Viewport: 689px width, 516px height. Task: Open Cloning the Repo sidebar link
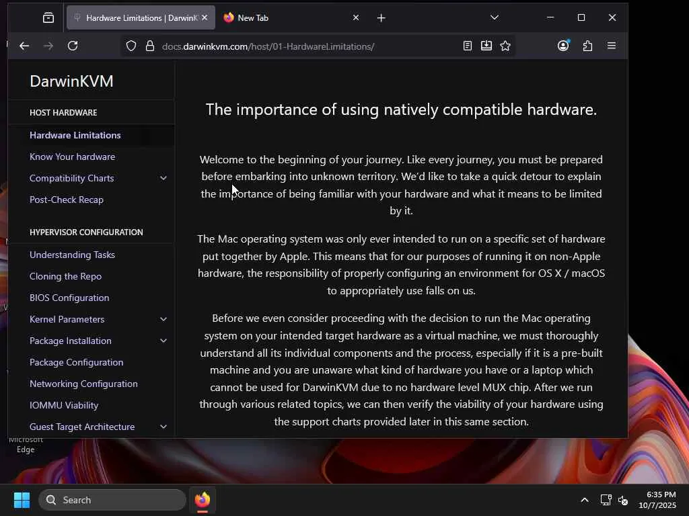point(65,276)
